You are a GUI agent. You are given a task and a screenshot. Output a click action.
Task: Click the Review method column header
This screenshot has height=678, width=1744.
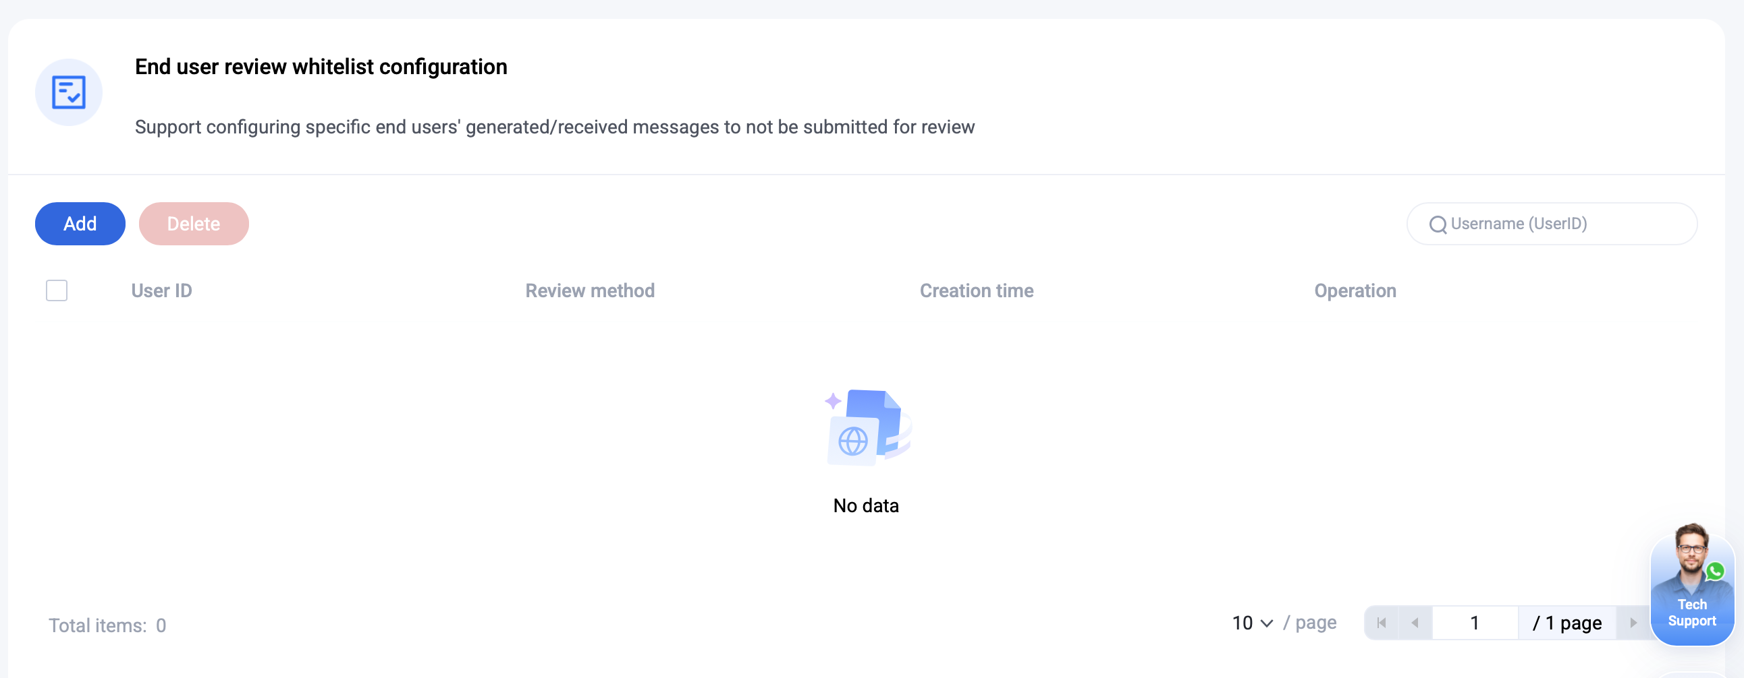coord(590,290)
